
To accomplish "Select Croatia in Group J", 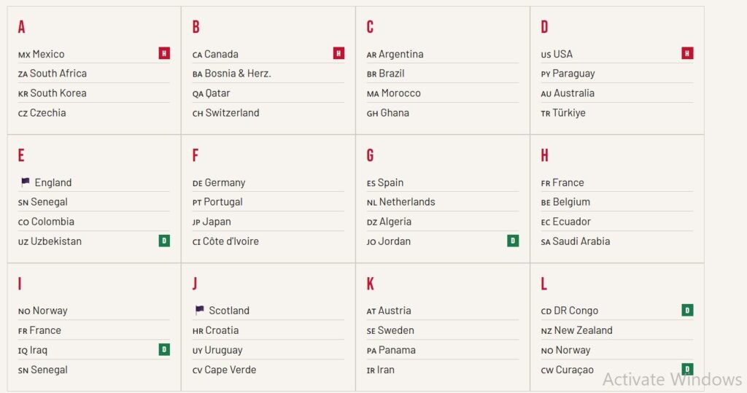I will (215, 330).
